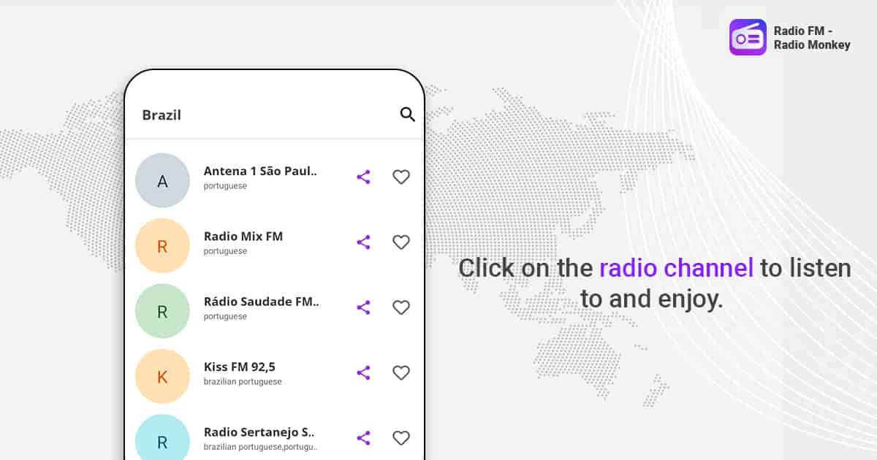Play the Antena 1 São Paulo channel
The height and width of the screenshot is (460, 877).
pyautogui.click(x=261, y=172)
